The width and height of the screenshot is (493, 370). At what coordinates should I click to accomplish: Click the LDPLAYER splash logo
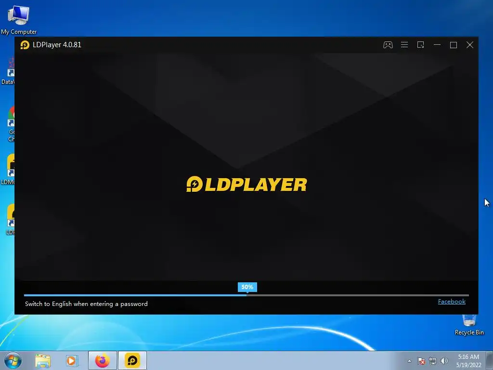click(246, 184)
